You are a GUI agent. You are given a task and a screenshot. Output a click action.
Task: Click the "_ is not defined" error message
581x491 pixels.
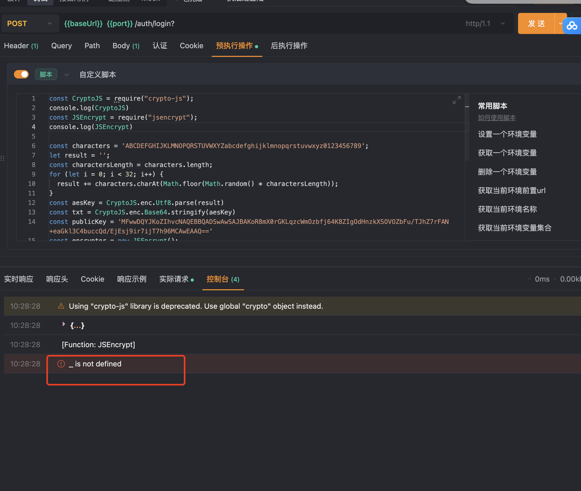(95, 364)
